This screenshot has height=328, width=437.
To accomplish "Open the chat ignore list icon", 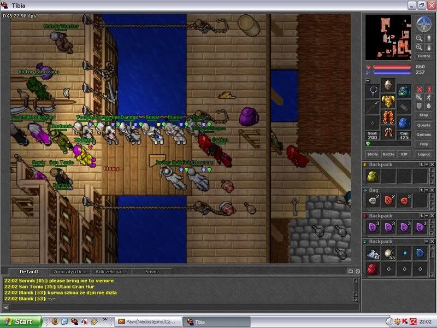I will click(358, 271).
